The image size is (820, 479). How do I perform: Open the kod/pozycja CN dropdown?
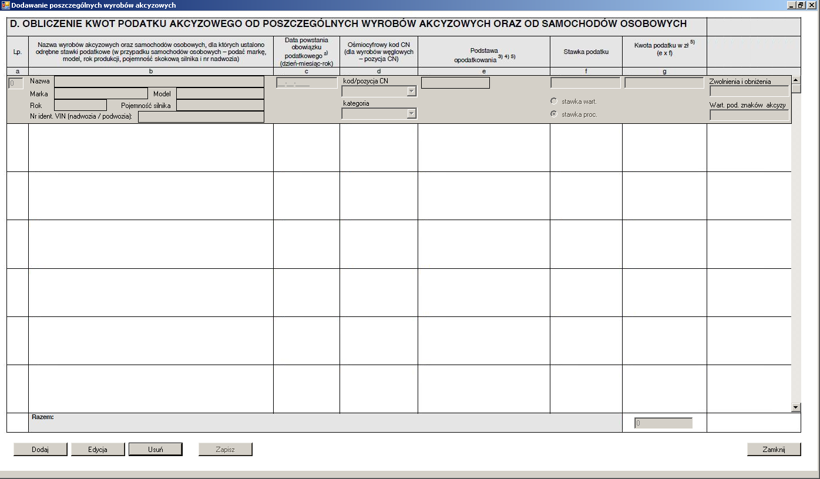(411, 91)
